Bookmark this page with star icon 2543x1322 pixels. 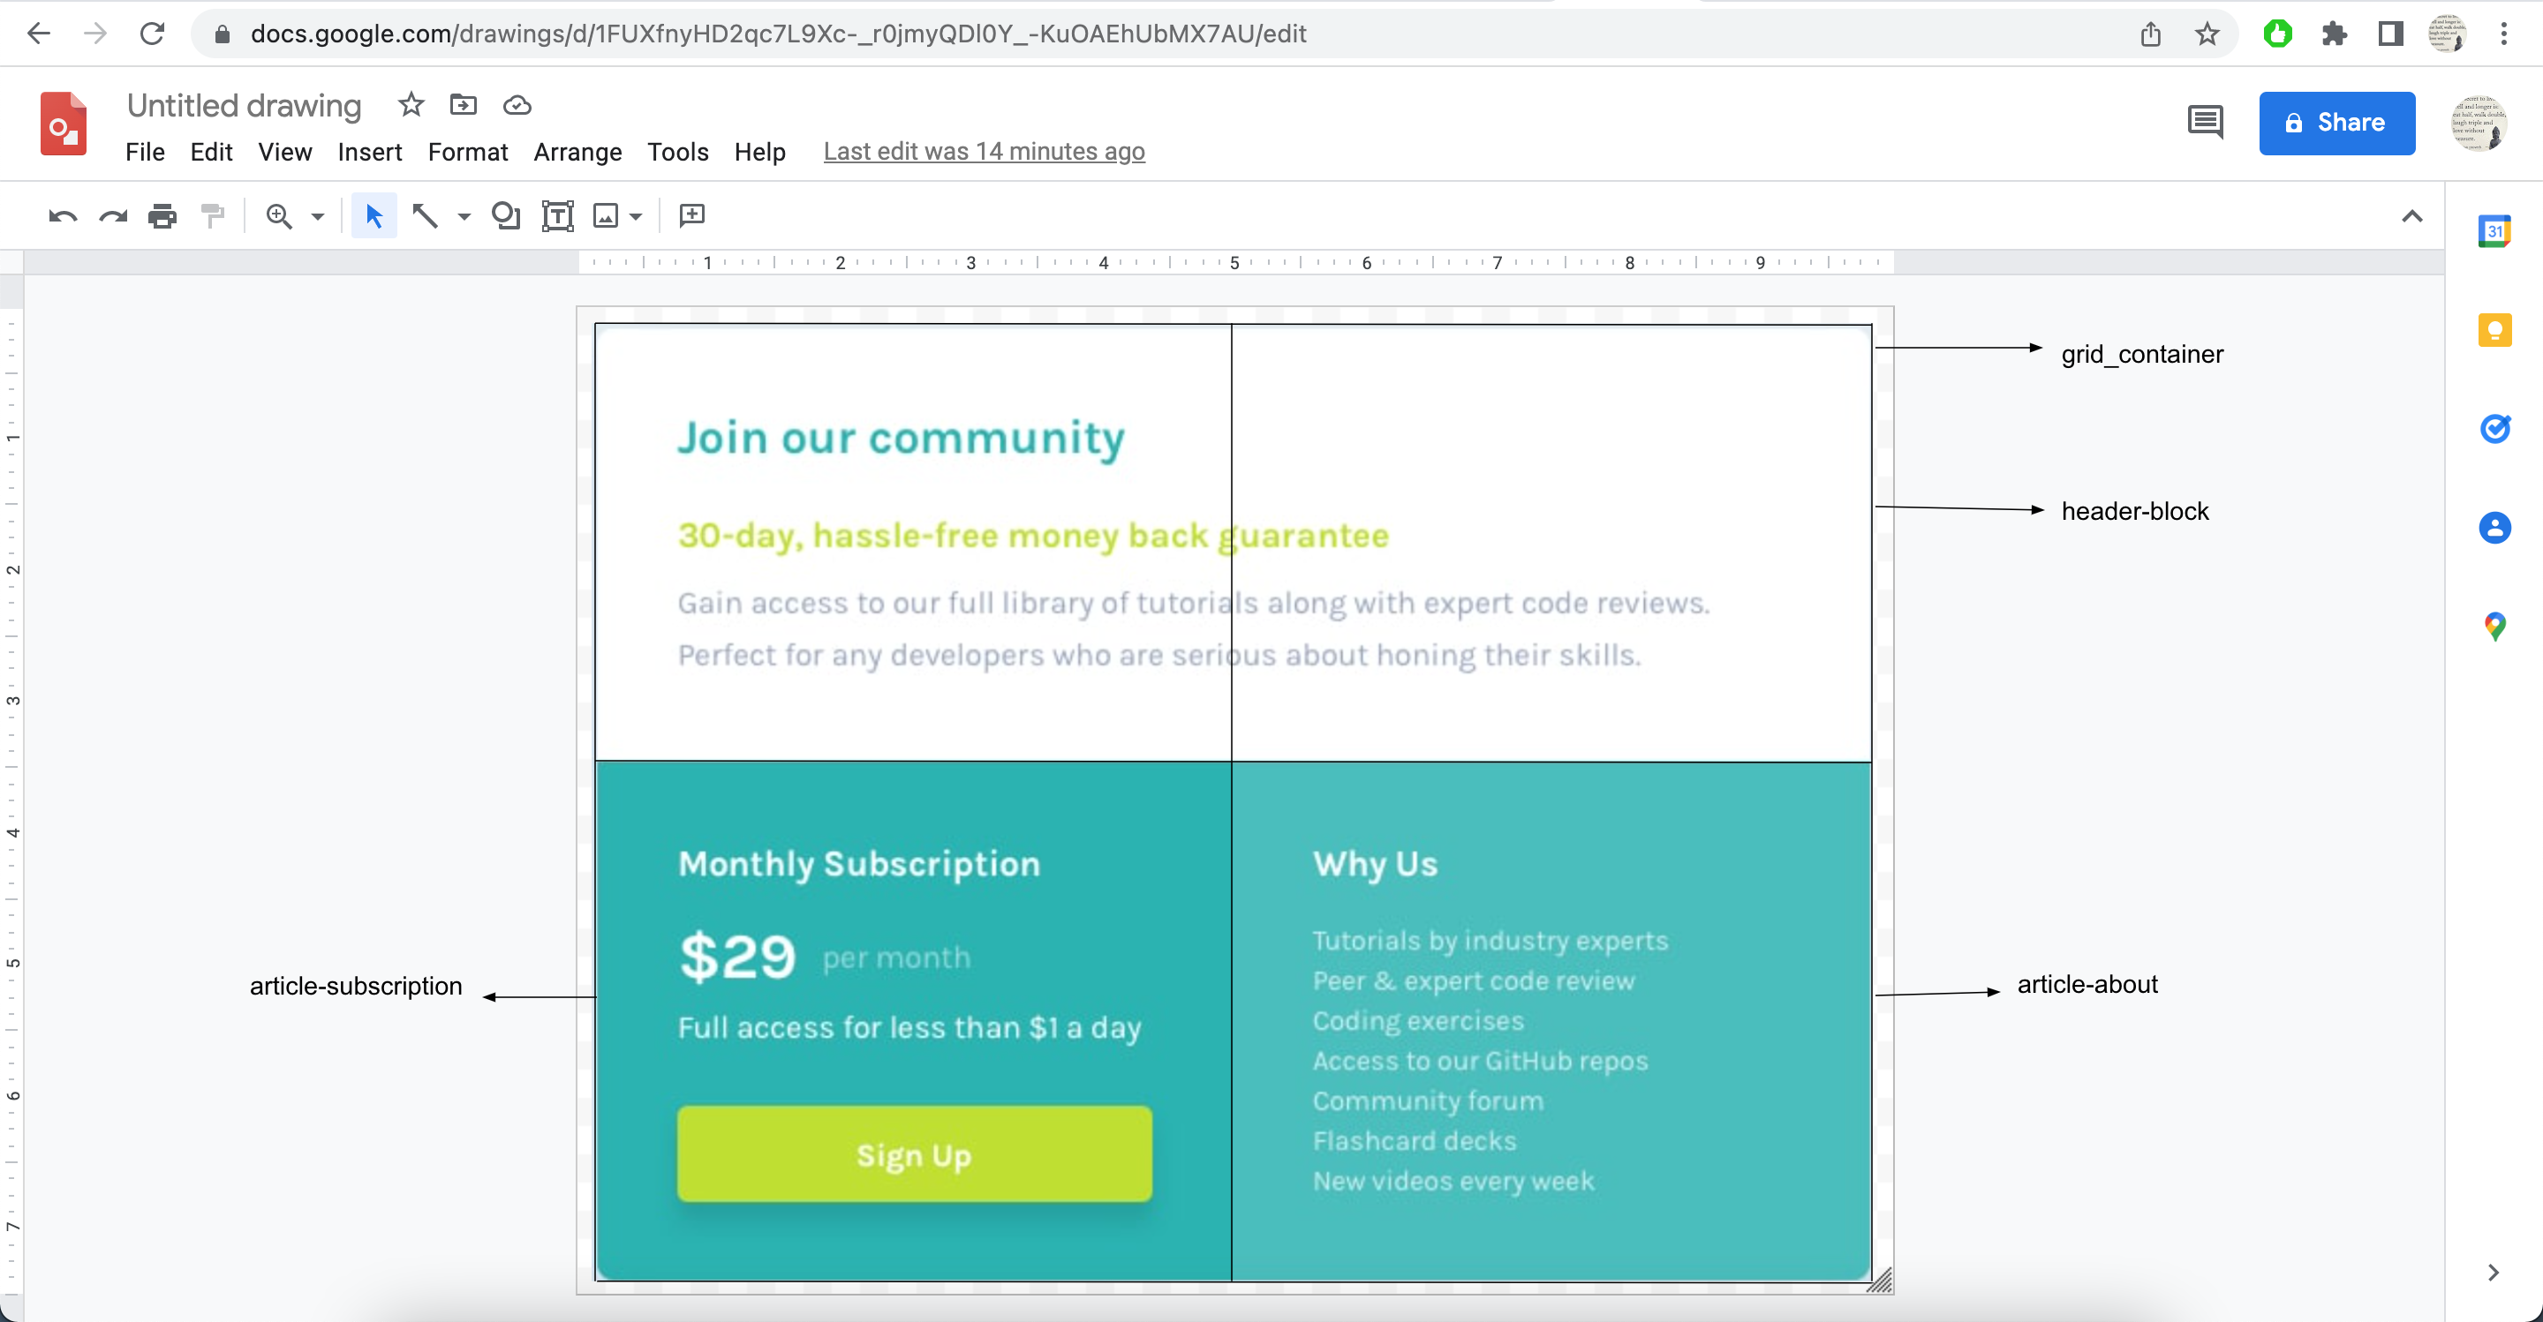(2207, 34)
